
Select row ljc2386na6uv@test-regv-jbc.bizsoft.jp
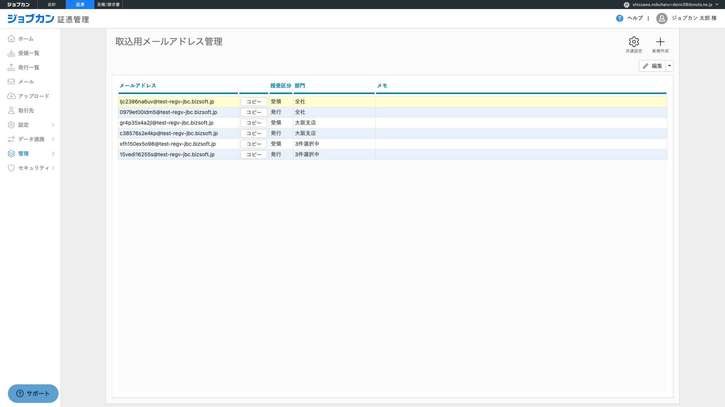point(393,102)
